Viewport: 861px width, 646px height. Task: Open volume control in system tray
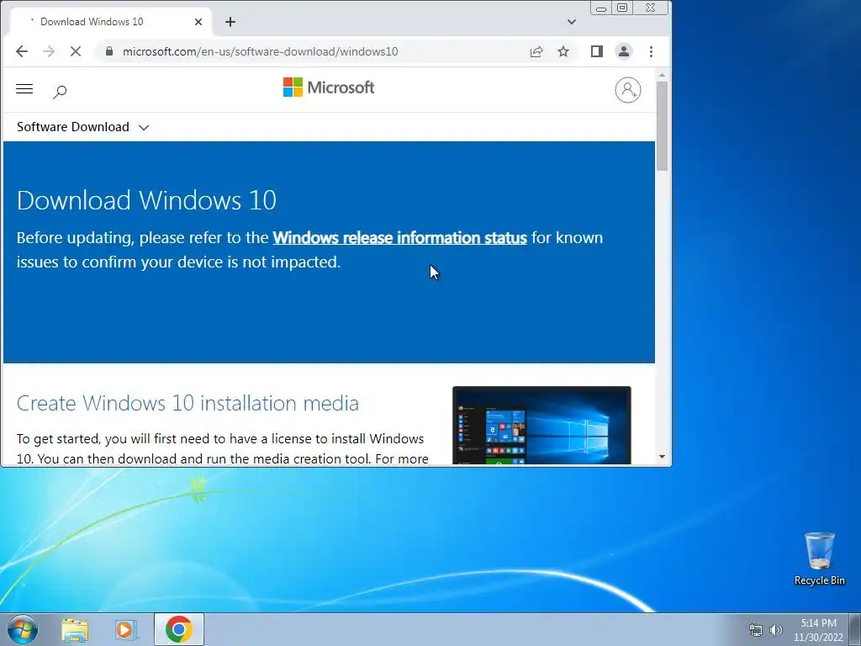coord(776,630)
